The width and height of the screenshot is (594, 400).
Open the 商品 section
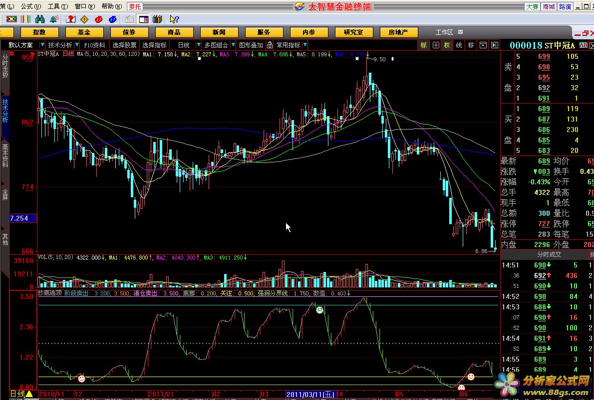point(174,32)
